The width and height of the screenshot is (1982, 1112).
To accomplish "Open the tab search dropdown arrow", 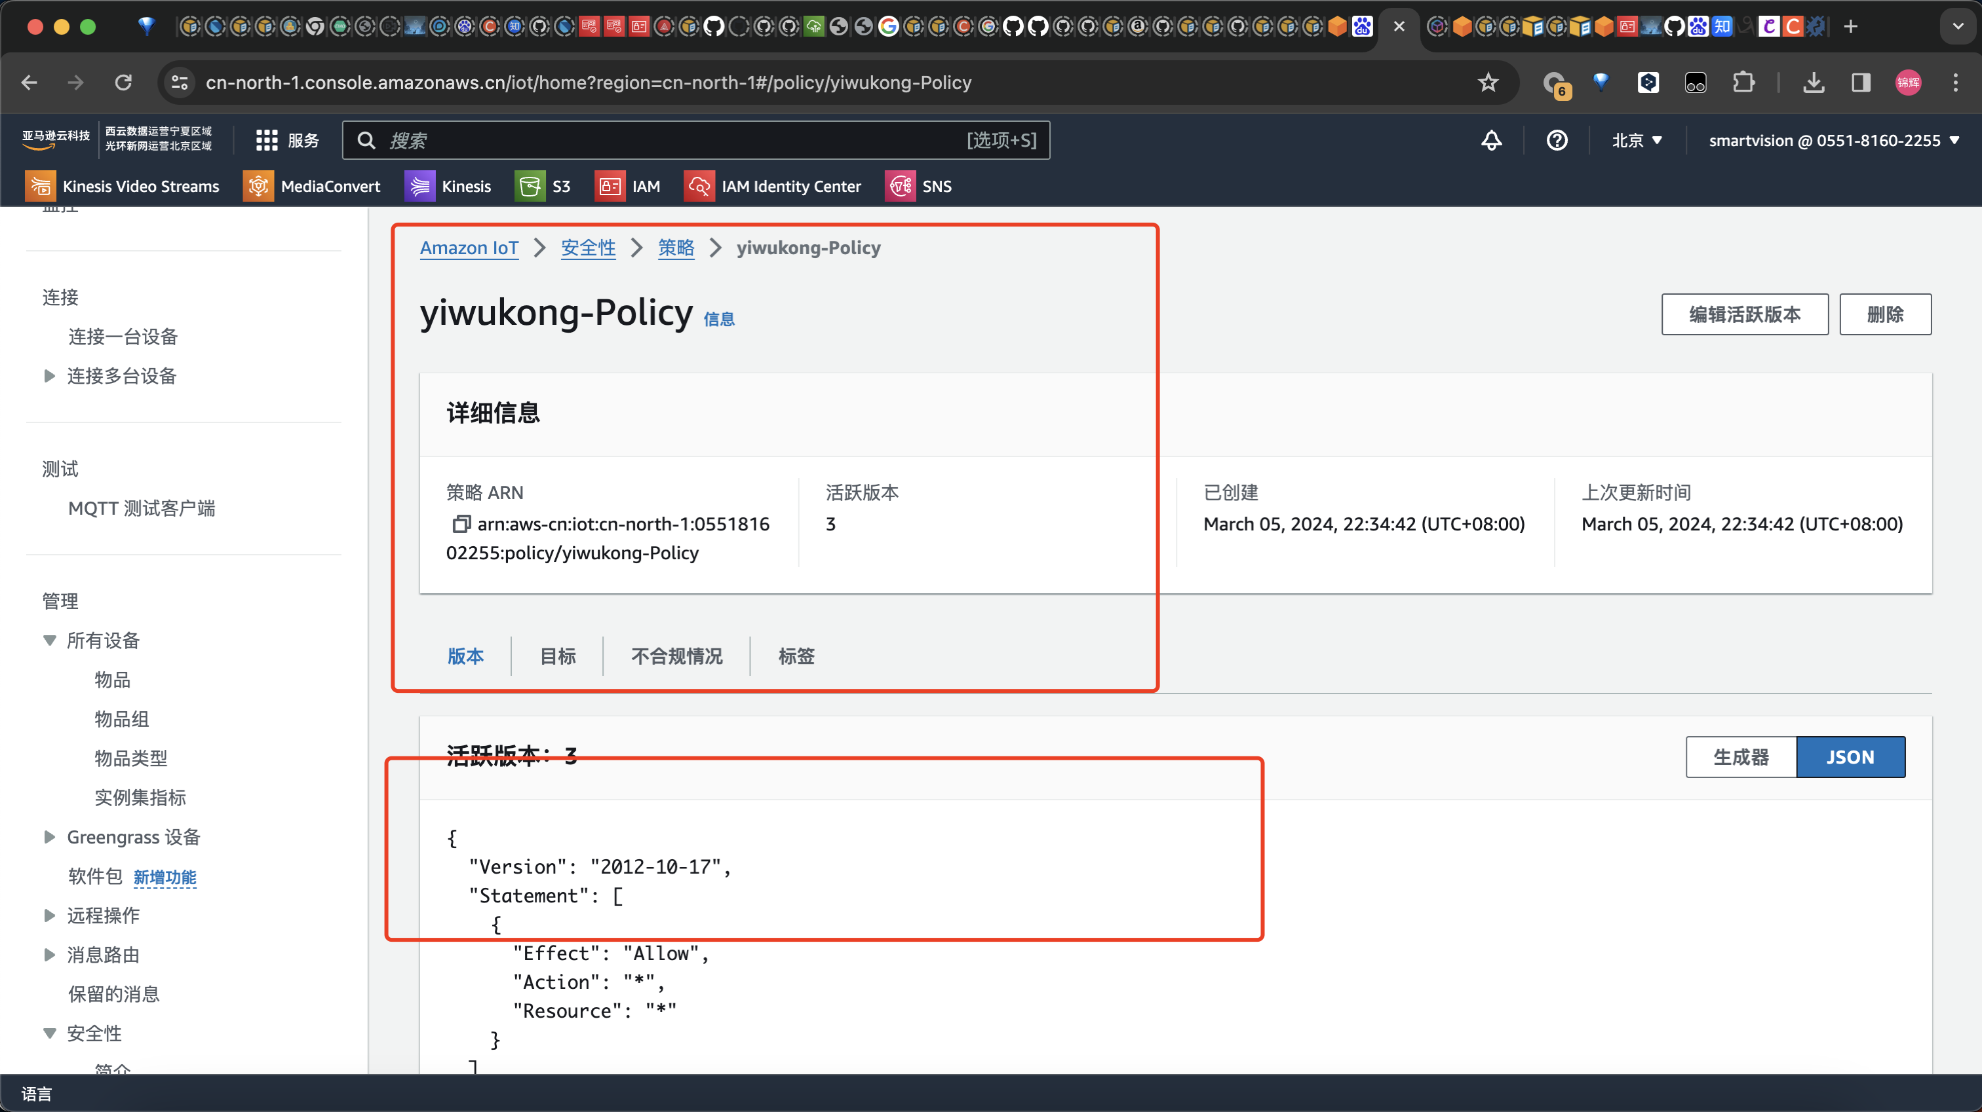I will 1957,26.
